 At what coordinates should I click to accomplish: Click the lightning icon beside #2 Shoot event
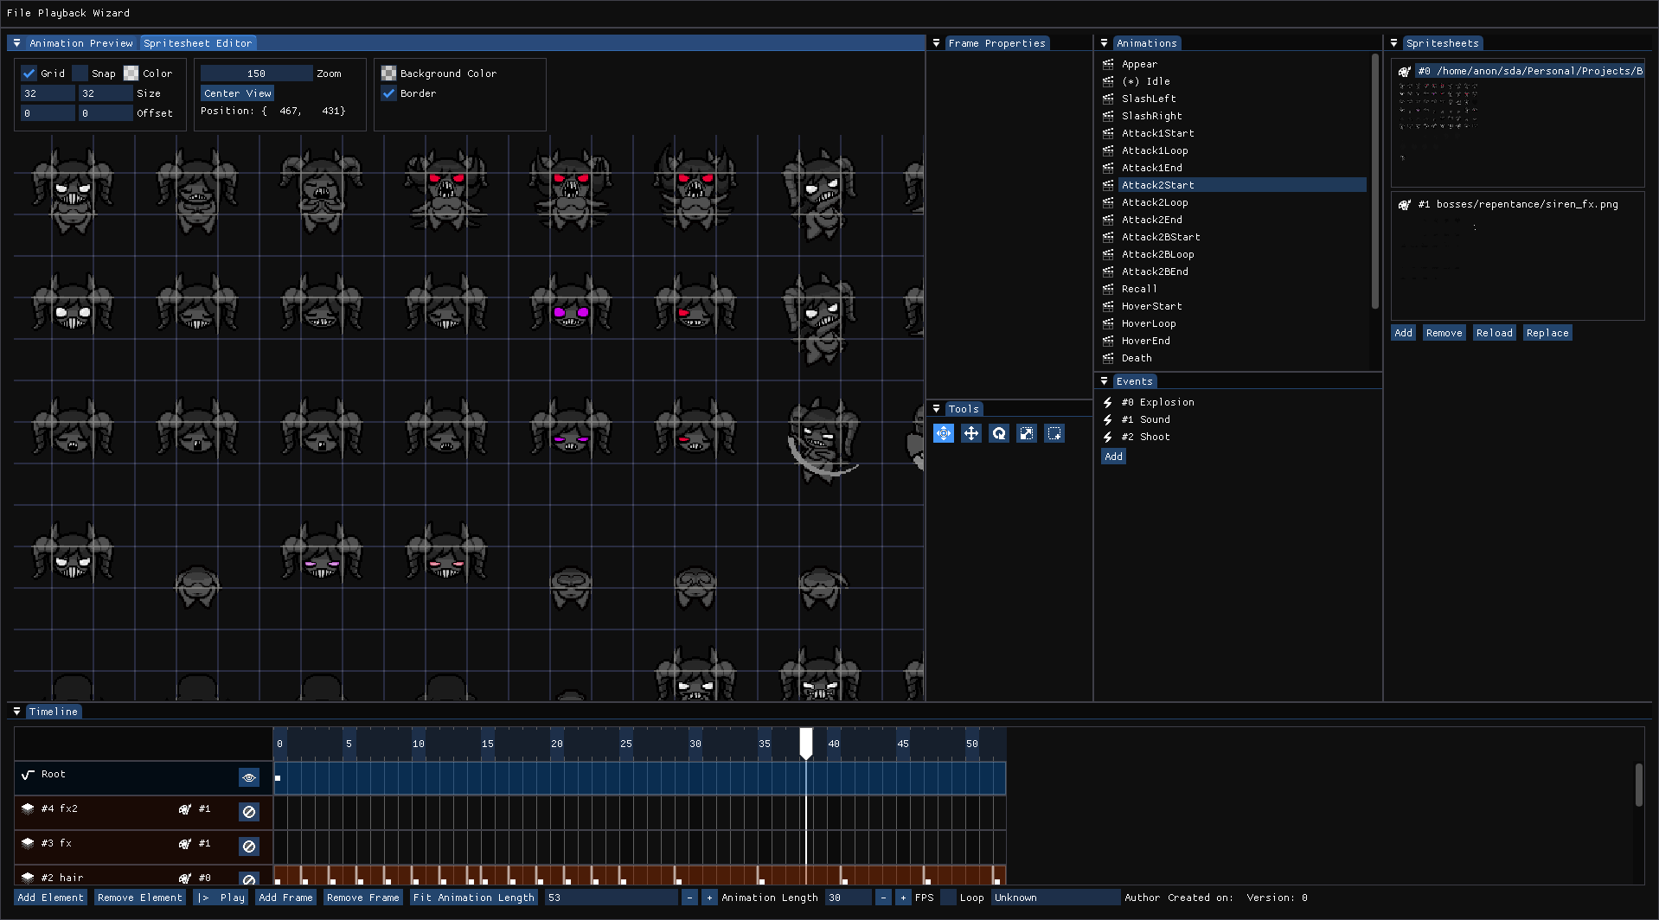(x=1108, y=437)
